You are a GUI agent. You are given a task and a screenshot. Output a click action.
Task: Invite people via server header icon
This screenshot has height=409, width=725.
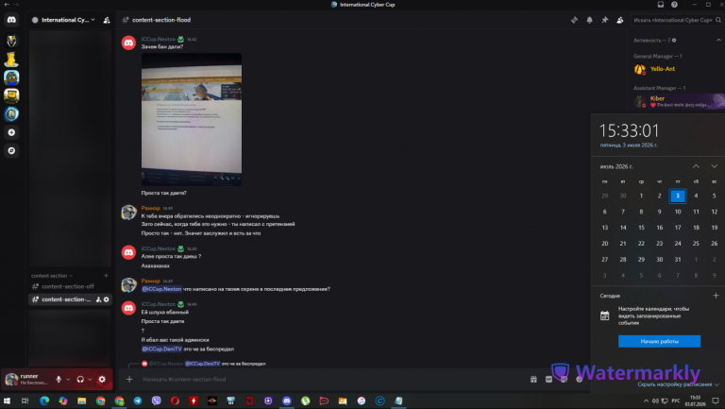[x=107, y=20]
